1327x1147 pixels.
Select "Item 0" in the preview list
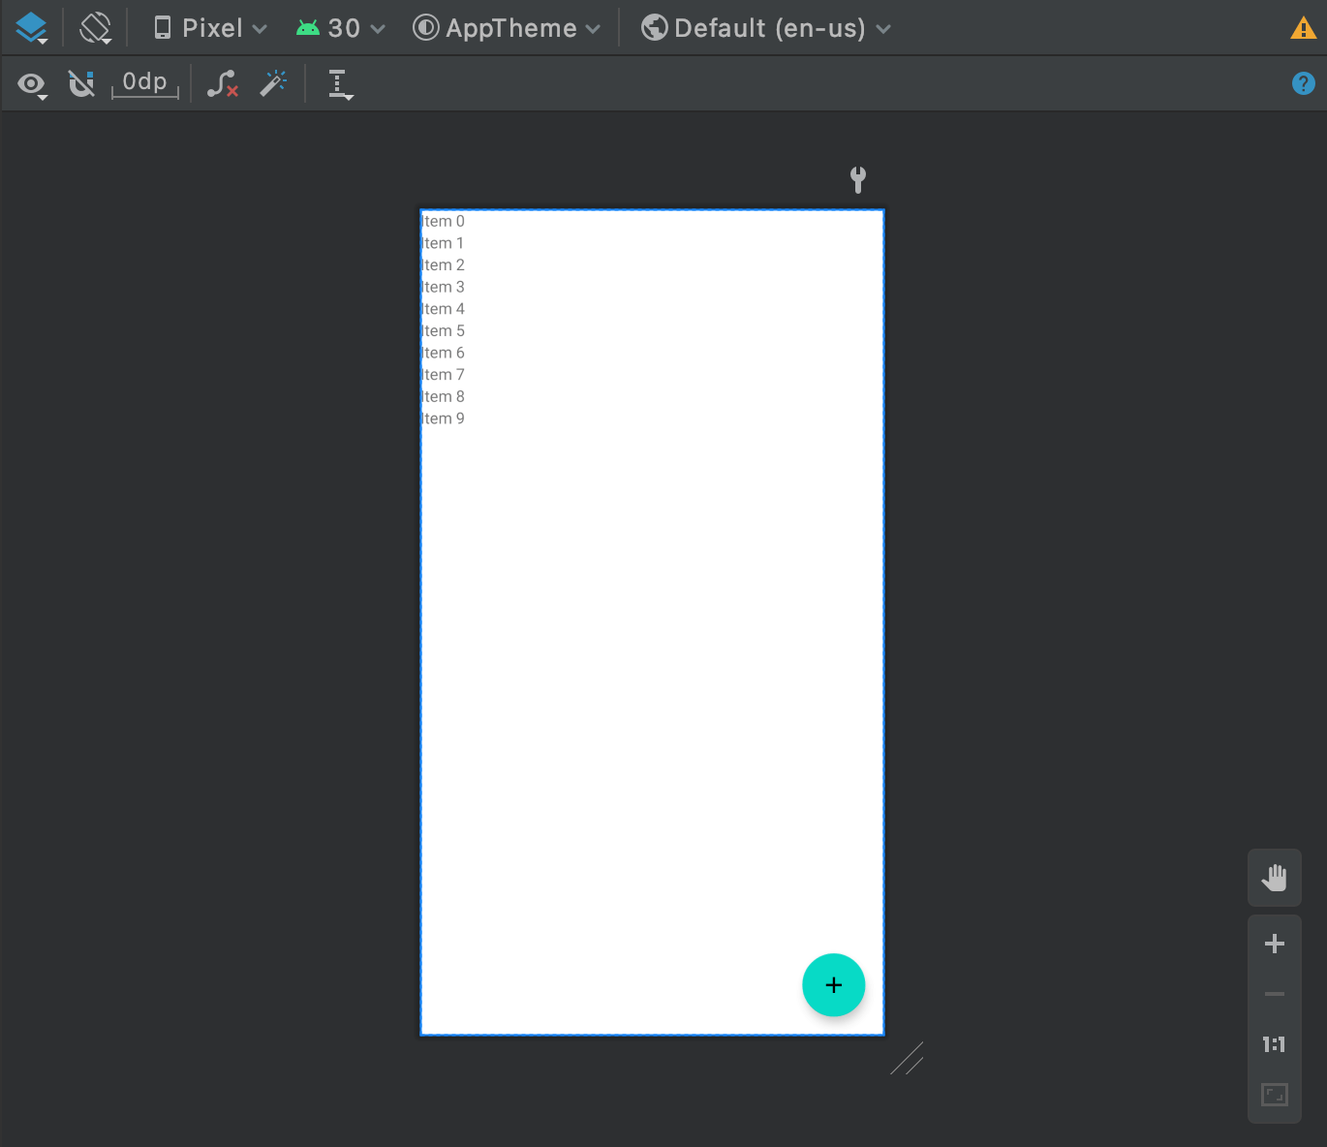click(x=444, y=221)
